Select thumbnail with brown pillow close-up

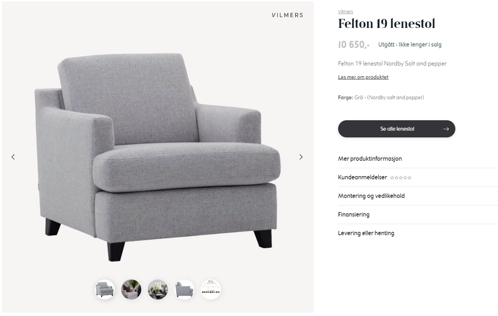coord(131,289)
